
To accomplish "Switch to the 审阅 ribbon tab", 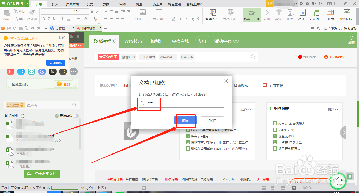I will click(122, 4).
